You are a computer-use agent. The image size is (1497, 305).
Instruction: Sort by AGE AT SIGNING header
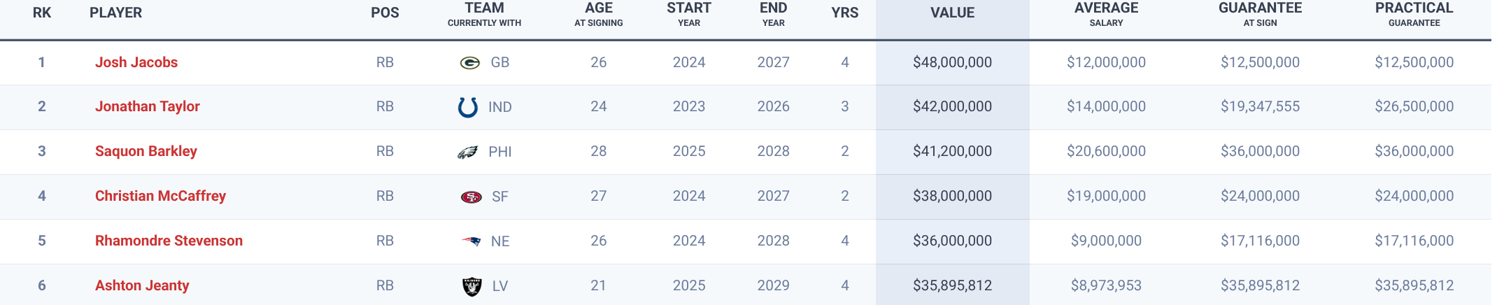pos(598,14)
